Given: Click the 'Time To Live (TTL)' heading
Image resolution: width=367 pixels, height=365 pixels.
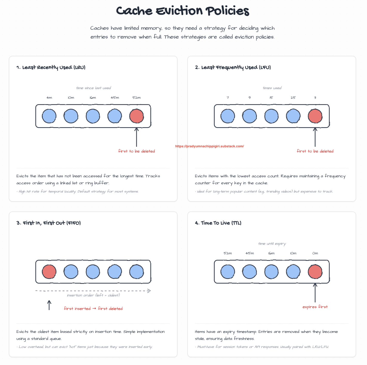Looking at the screenshot, I should (218, 223).
